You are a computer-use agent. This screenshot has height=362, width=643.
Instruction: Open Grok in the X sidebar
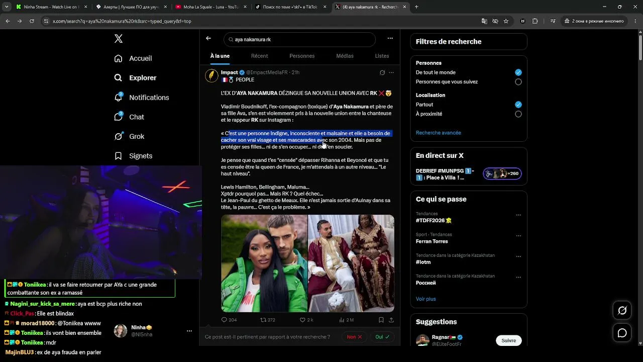coord(129,136)
